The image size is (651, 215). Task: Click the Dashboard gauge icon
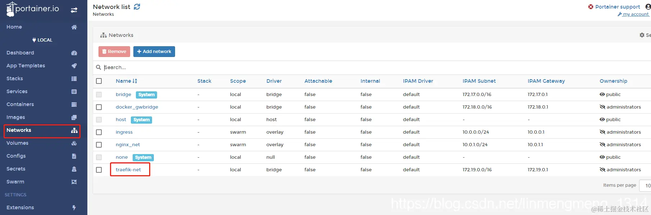pos(74,53)
